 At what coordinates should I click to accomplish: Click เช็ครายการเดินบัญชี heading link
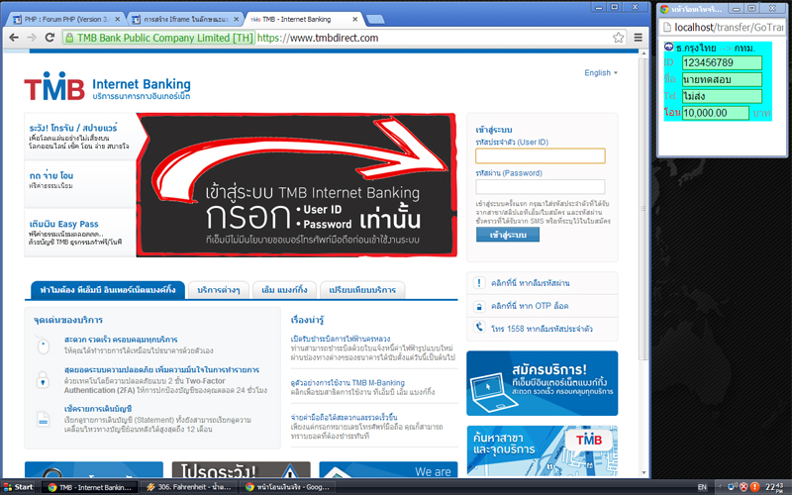pyautogui.click(x=98, y=408)
